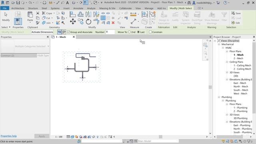256x144 pixels.
Task: Click the 1 : 100 view scale
Action: [58, 137]
